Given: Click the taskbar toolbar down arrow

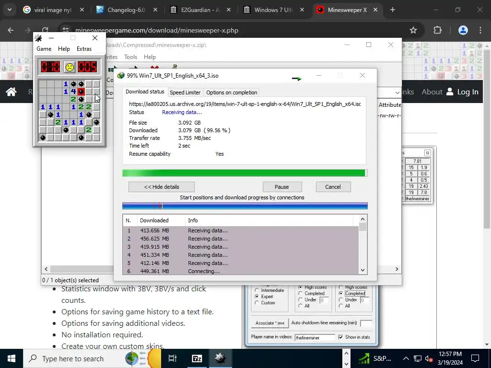Looking at the screenshot, I should point(346,364).
